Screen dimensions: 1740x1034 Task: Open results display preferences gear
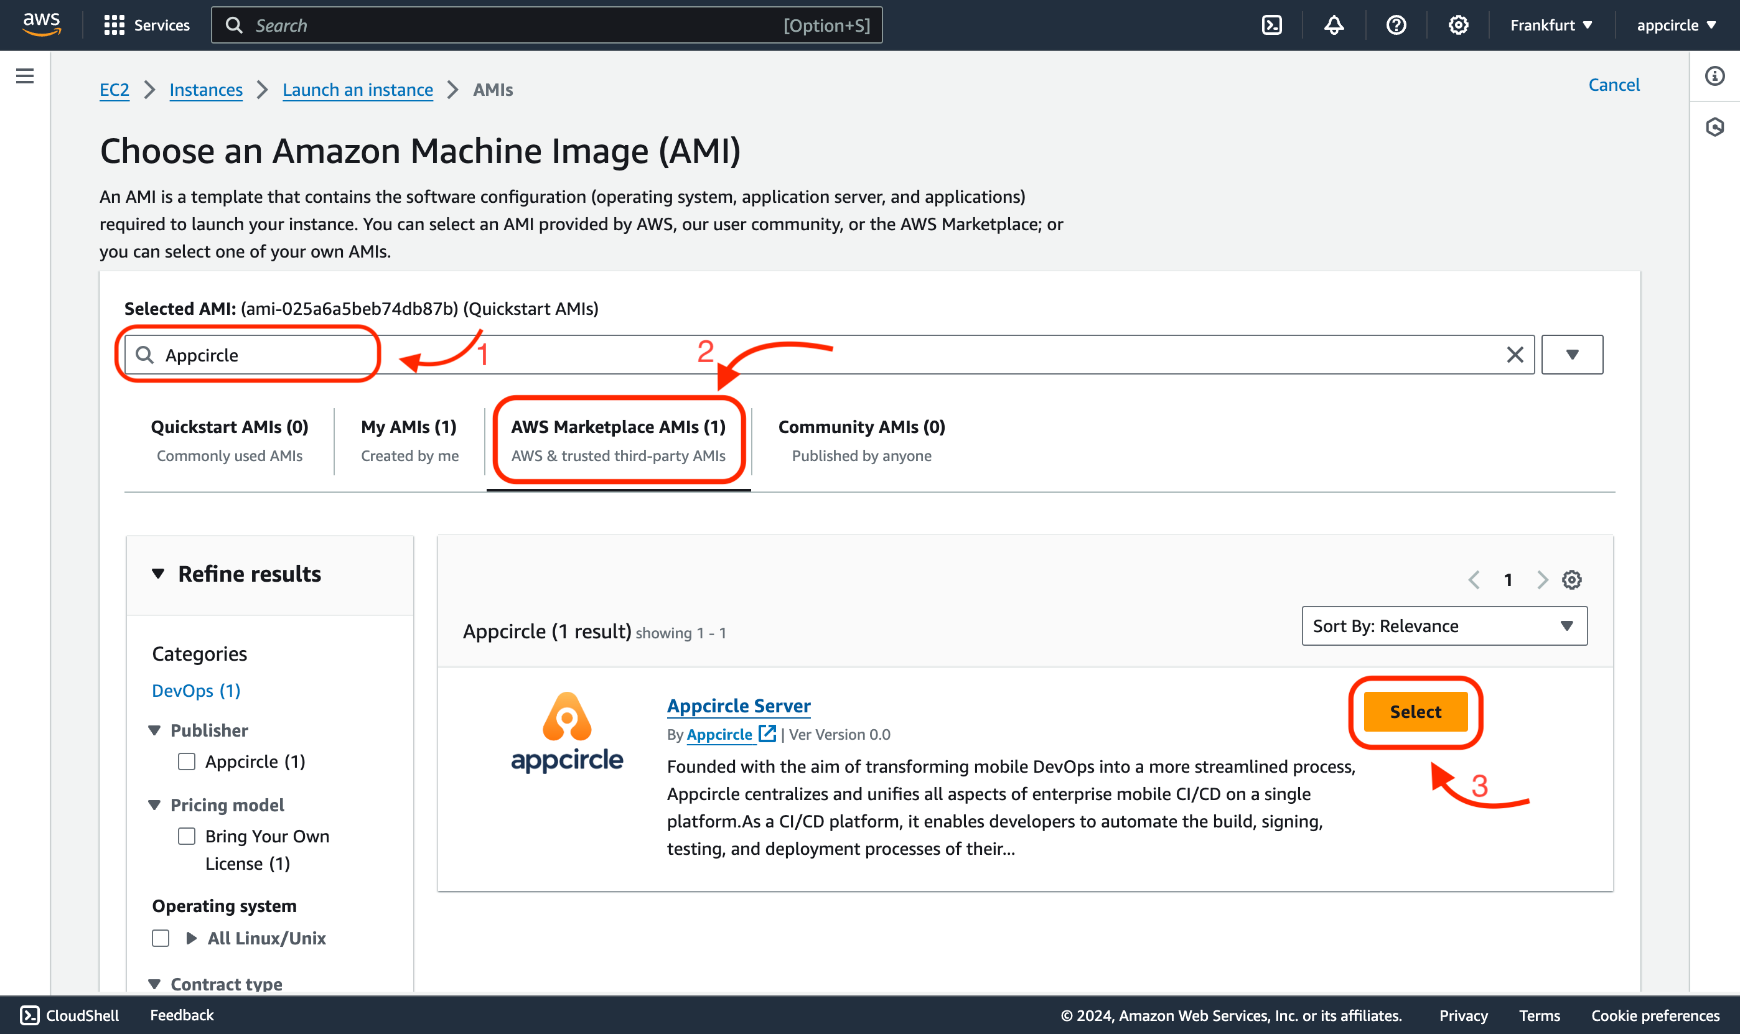pos(1571,580)
